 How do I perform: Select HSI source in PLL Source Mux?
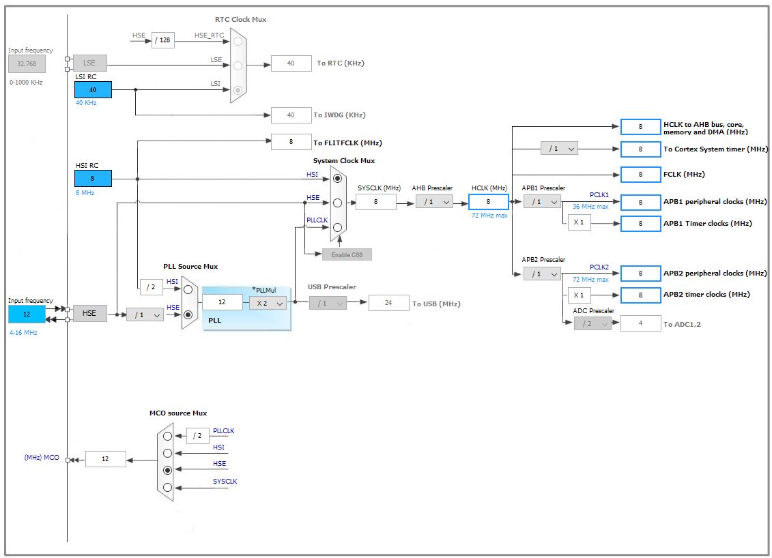pyautogui.click(x=188, y=290)
